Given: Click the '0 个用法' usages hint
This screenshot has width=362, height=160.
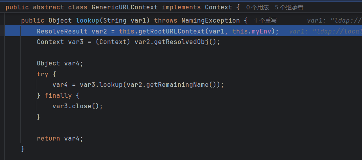Looking at the screenshot, I should (x=258, y=7).
